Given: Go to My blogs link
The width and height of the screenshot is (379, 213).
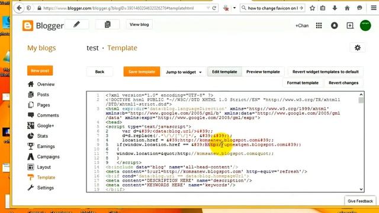Looking at the screenshot, I should coord(41,48).
